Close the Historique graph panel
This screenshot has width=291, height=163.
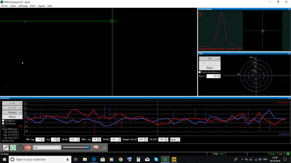coord(289,98)
